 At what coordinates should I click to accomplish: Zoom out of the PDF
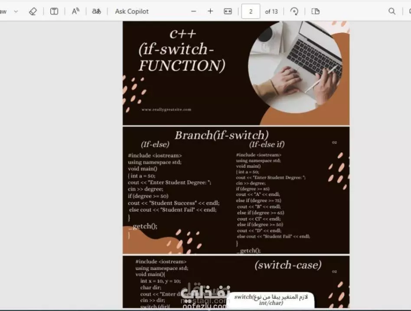pyautogui.click(x=193, y=11)
